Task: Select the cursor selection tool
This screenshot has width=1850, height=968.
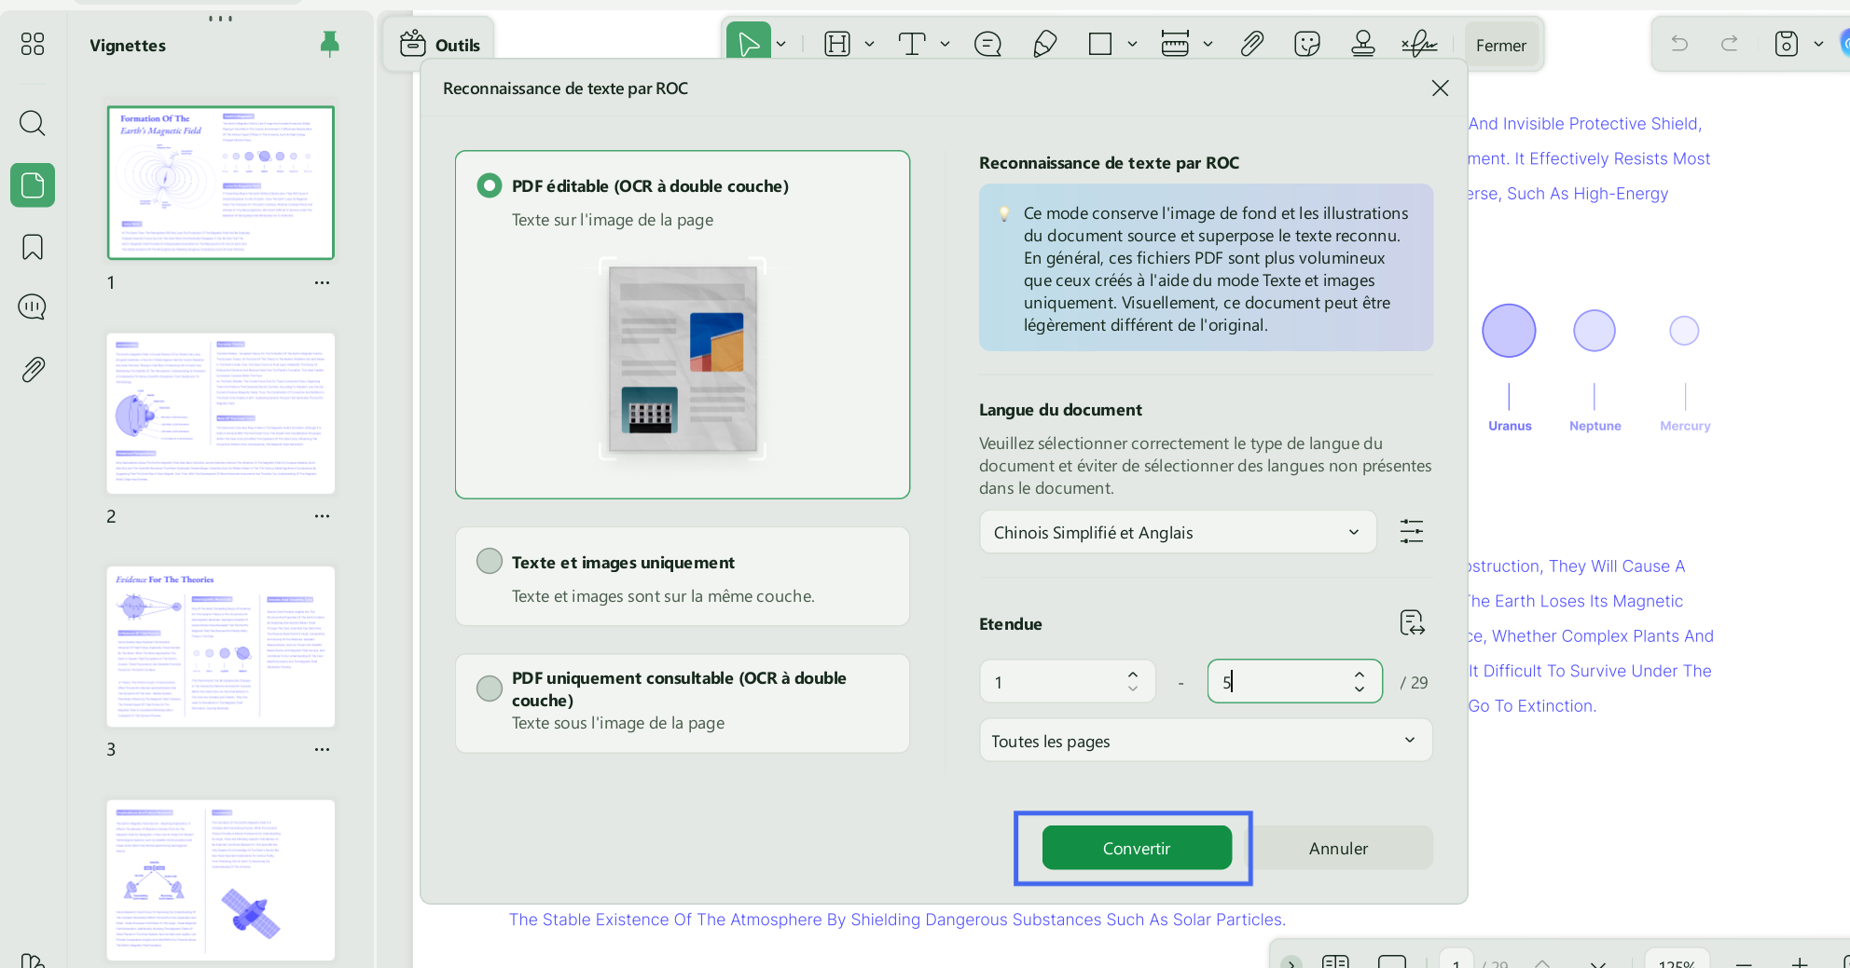Action: point(749,44)
